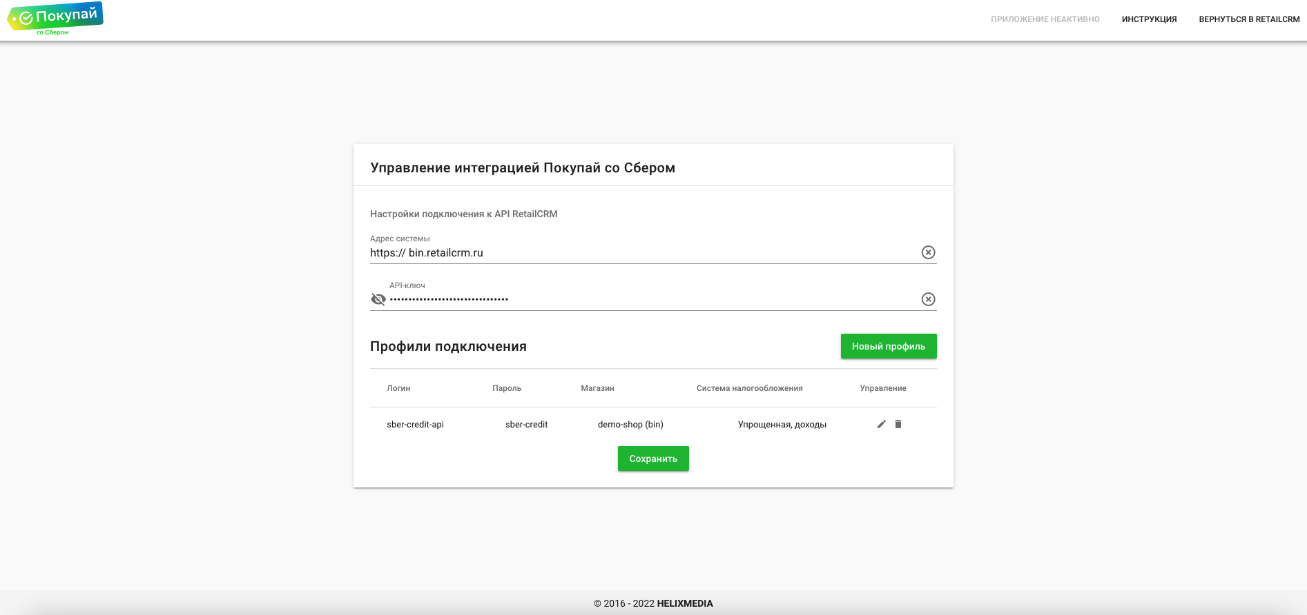Clear the API-ключ field
Image resolution: width=1307 pixels, height=615 pixels.
[x=928, y=299]
